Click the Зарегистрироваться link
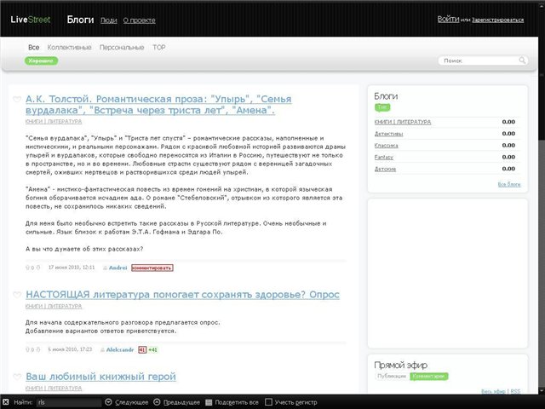 click(x=497, y=20)
